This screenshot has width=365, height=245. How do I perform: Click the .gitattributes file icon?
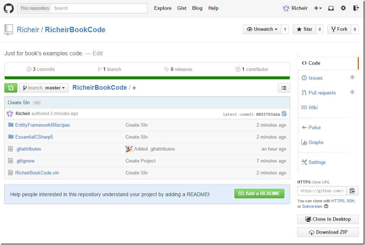pos(10,149)
